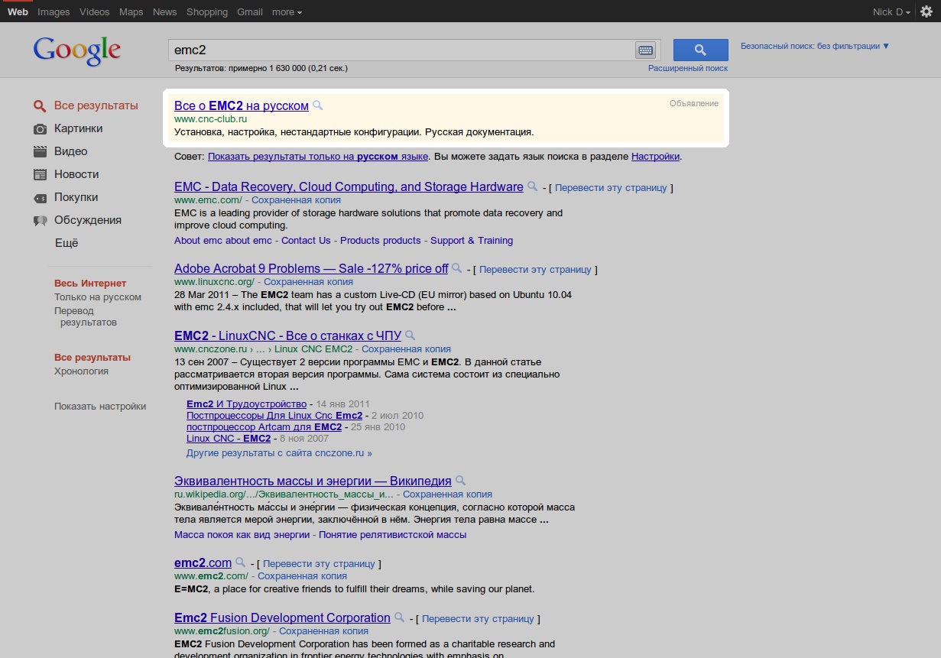Screen dimensions: 941x658
Task: Click the Новости newspaper icon
Action: (41, 175)
